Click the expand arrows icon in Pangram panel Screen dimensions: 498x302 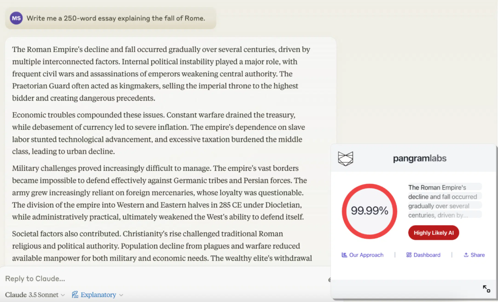click(486, 289)
